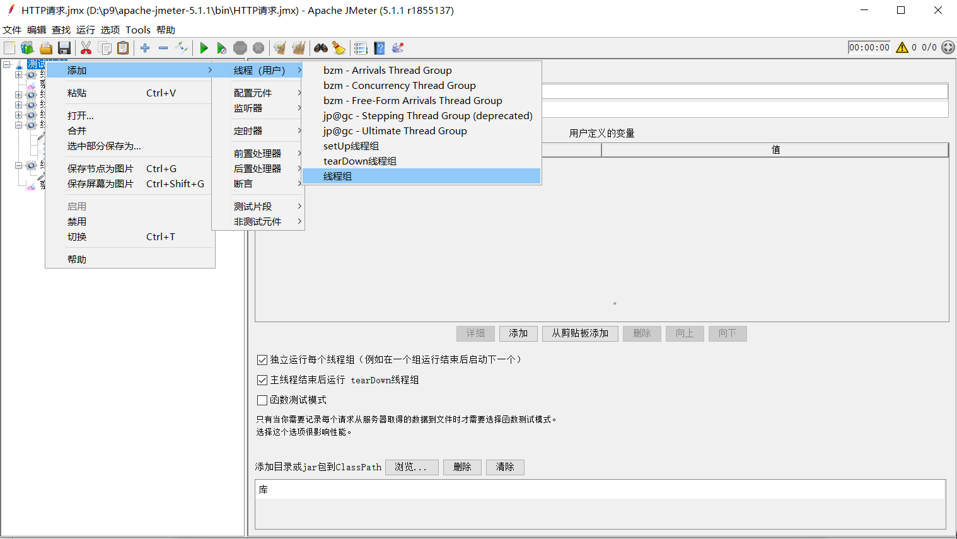Clear results with single broom icon
Screen dimensions: 957x539
click(280, 48)
